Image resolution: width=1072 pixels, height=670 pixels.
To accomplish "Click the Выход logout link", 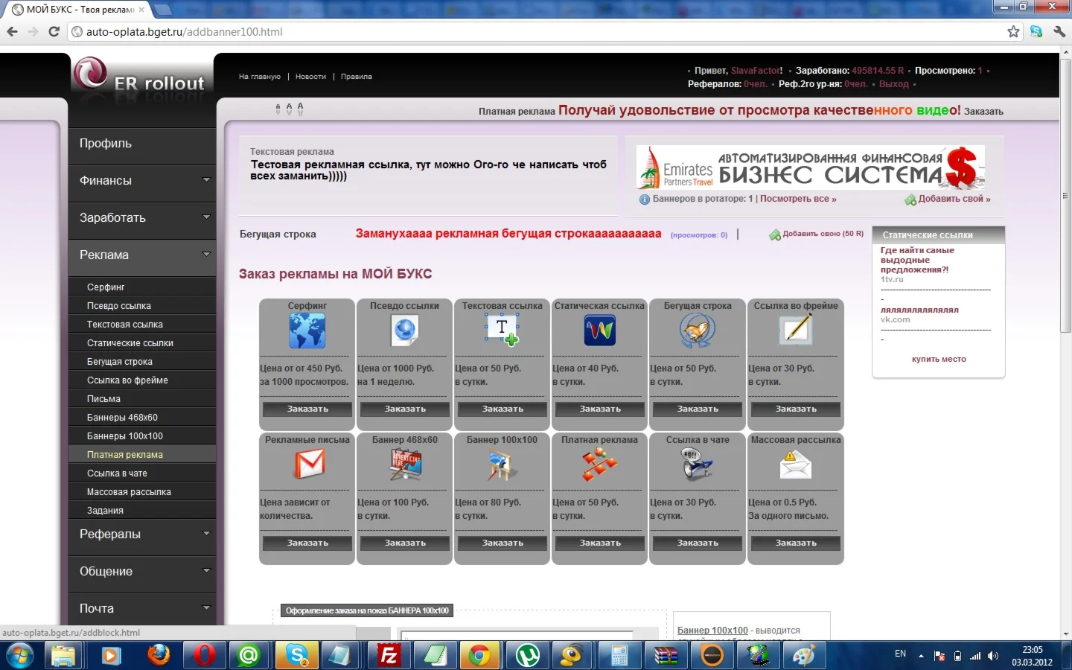I will point(894,84).
